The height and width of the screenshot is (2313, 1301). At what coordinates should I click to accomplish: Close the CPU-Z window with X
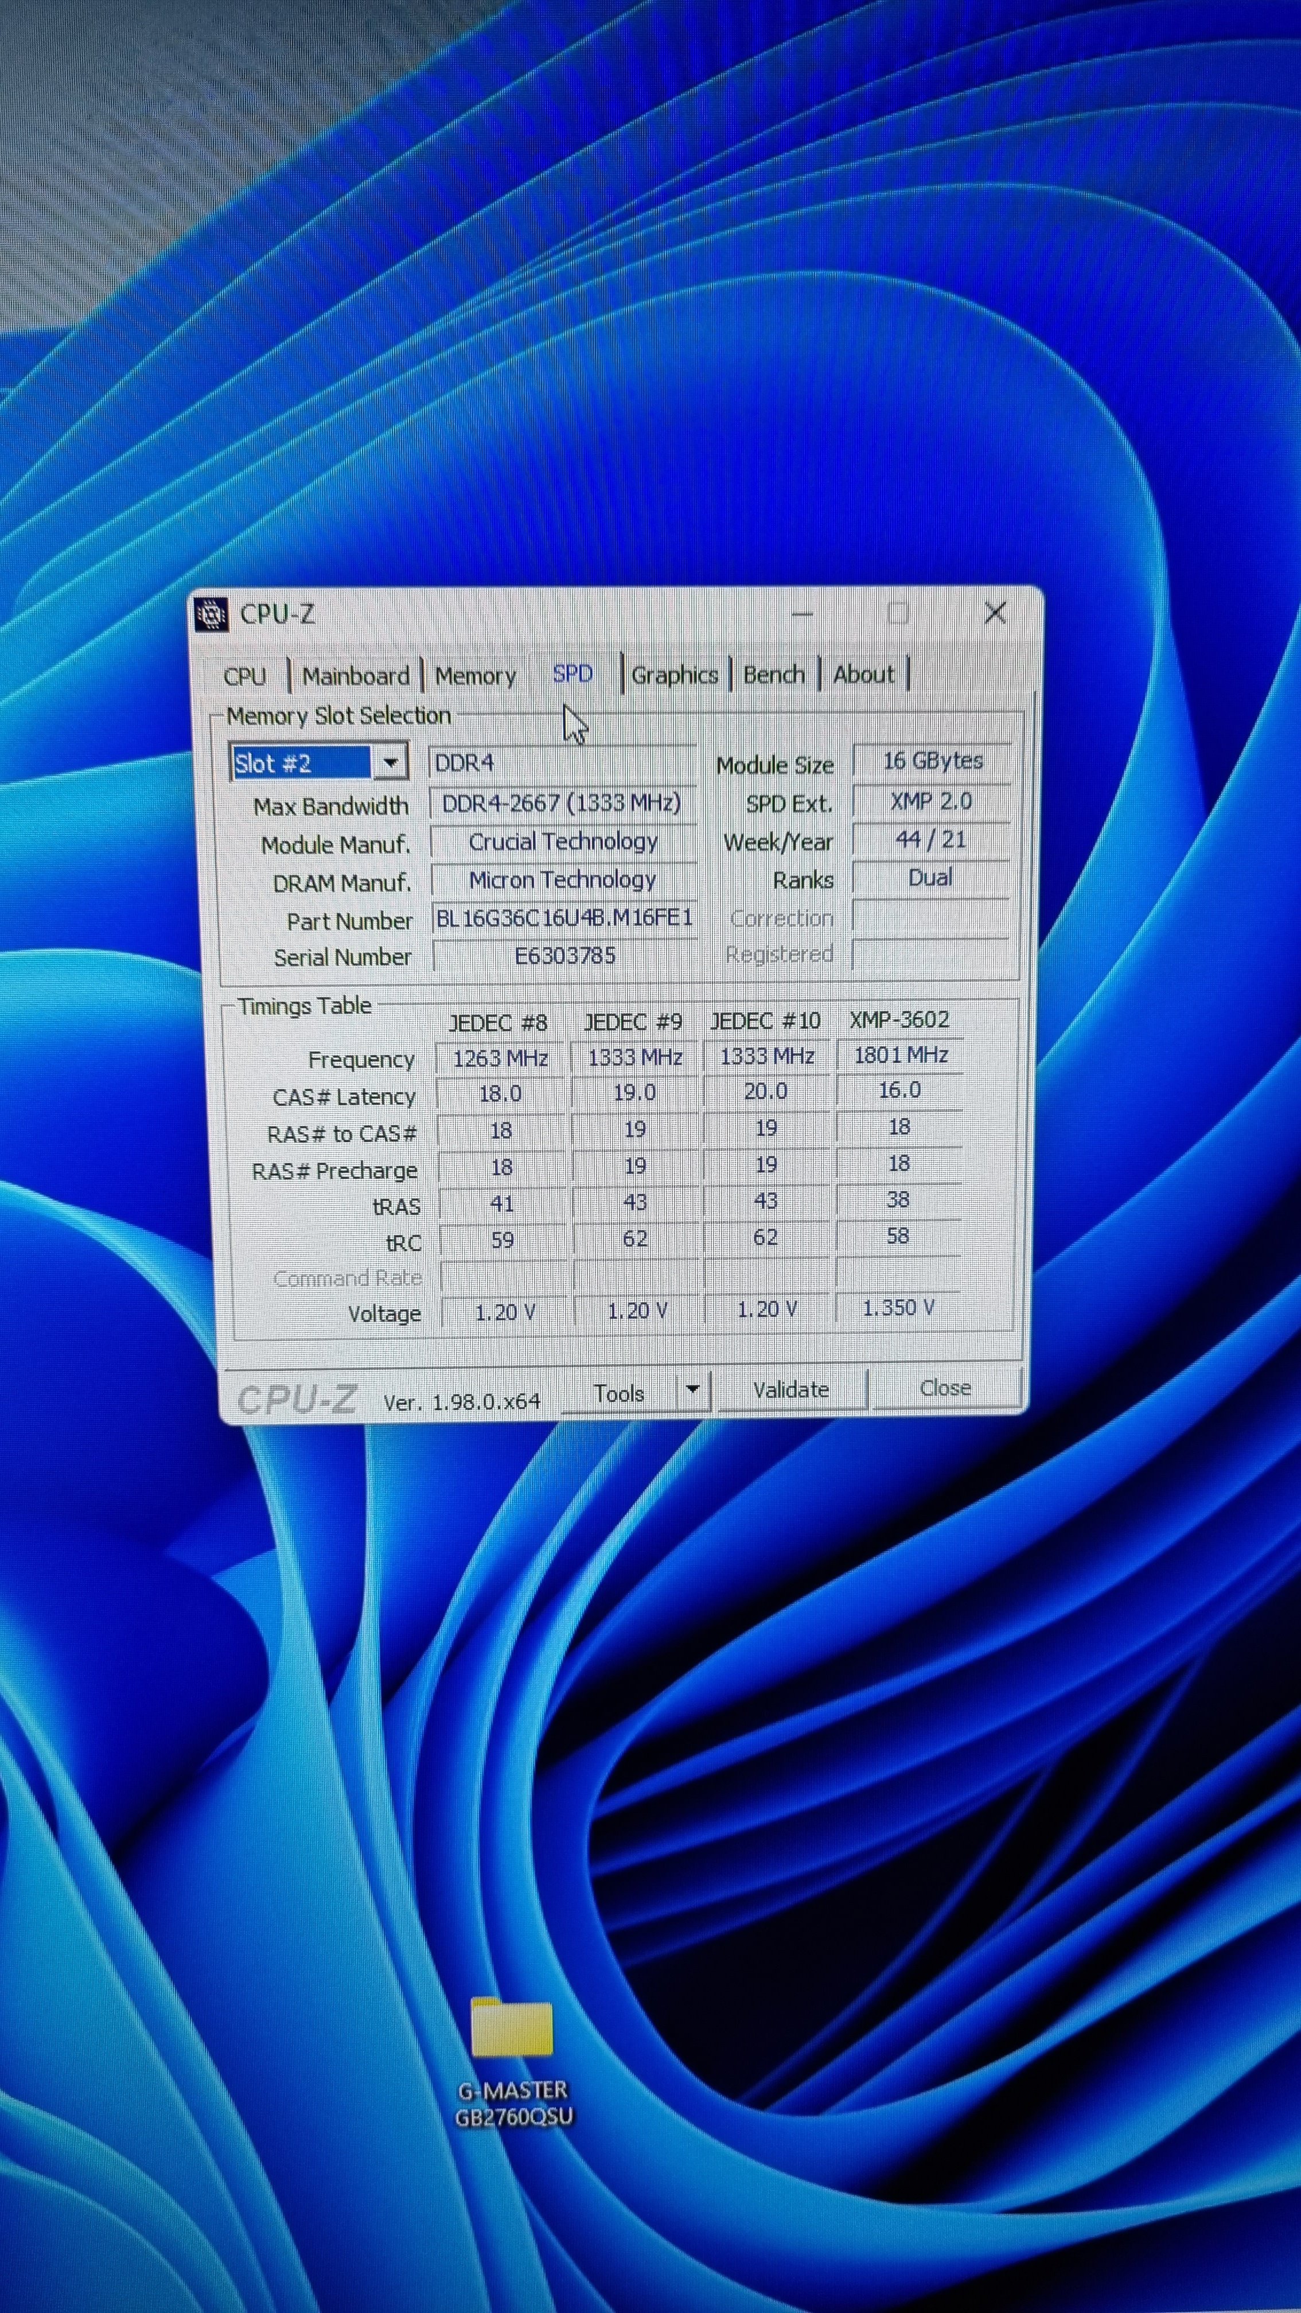(x=994, y=613)
